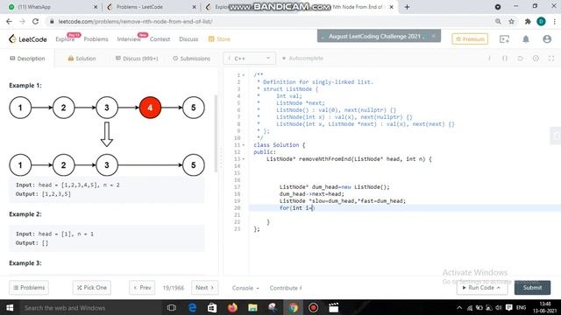This screenshot has width=561, height=315.
Task: Click the address bar URL
Action: tap(135, 21)
